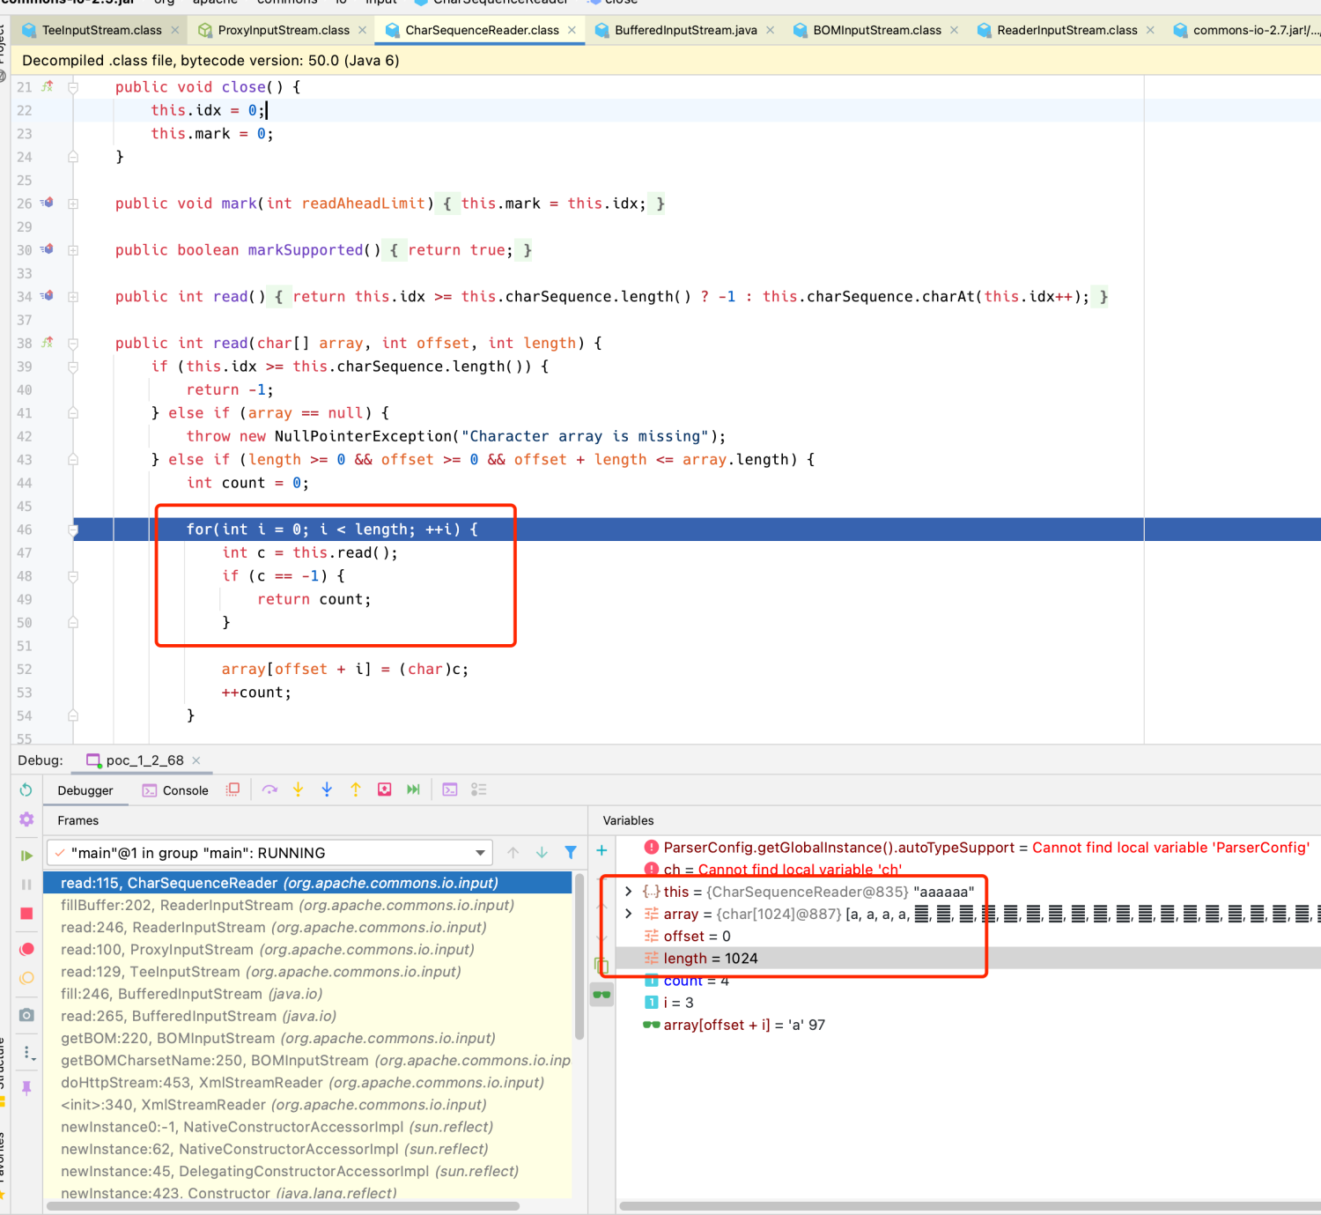This screenshot has height=1215, width=1321.
Task: Switch to Console tab in debugger
Action: (x=175, y=790)
